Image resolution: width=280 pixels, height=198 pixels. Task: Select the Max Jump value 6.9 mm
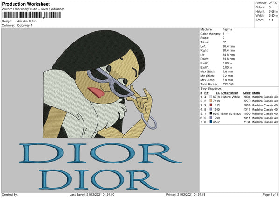pyautogui.click(x=228, y=80)
